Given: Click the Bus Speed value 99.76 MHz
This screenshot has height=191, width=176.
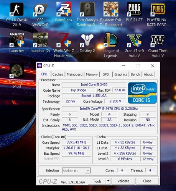Looking at the screenshot, I should tap(76, 153).
